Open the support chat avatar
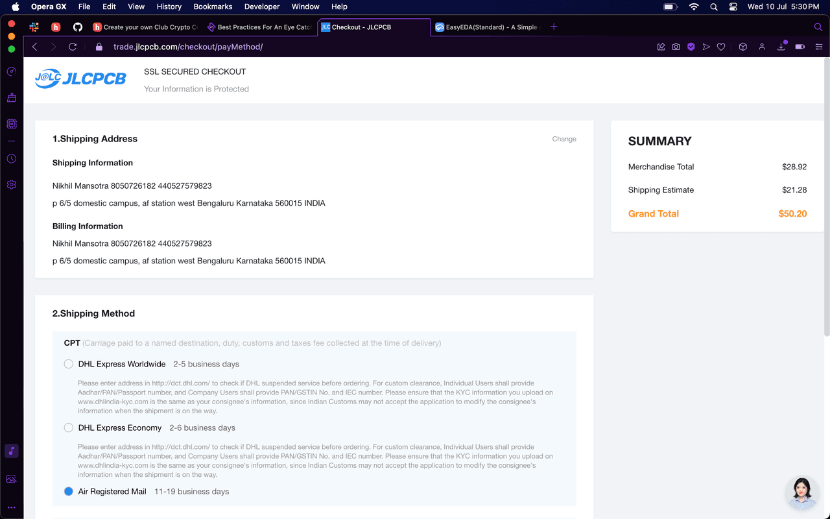The width and height of the screenshot is (830, 519). [x=801, y=493]
